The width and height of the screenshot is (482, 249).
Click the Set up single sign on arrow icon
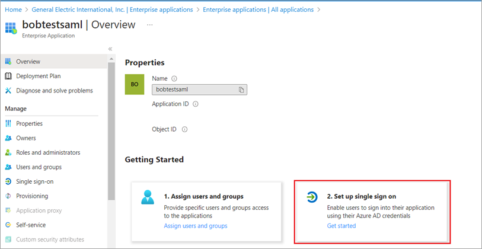coord(312,197)
